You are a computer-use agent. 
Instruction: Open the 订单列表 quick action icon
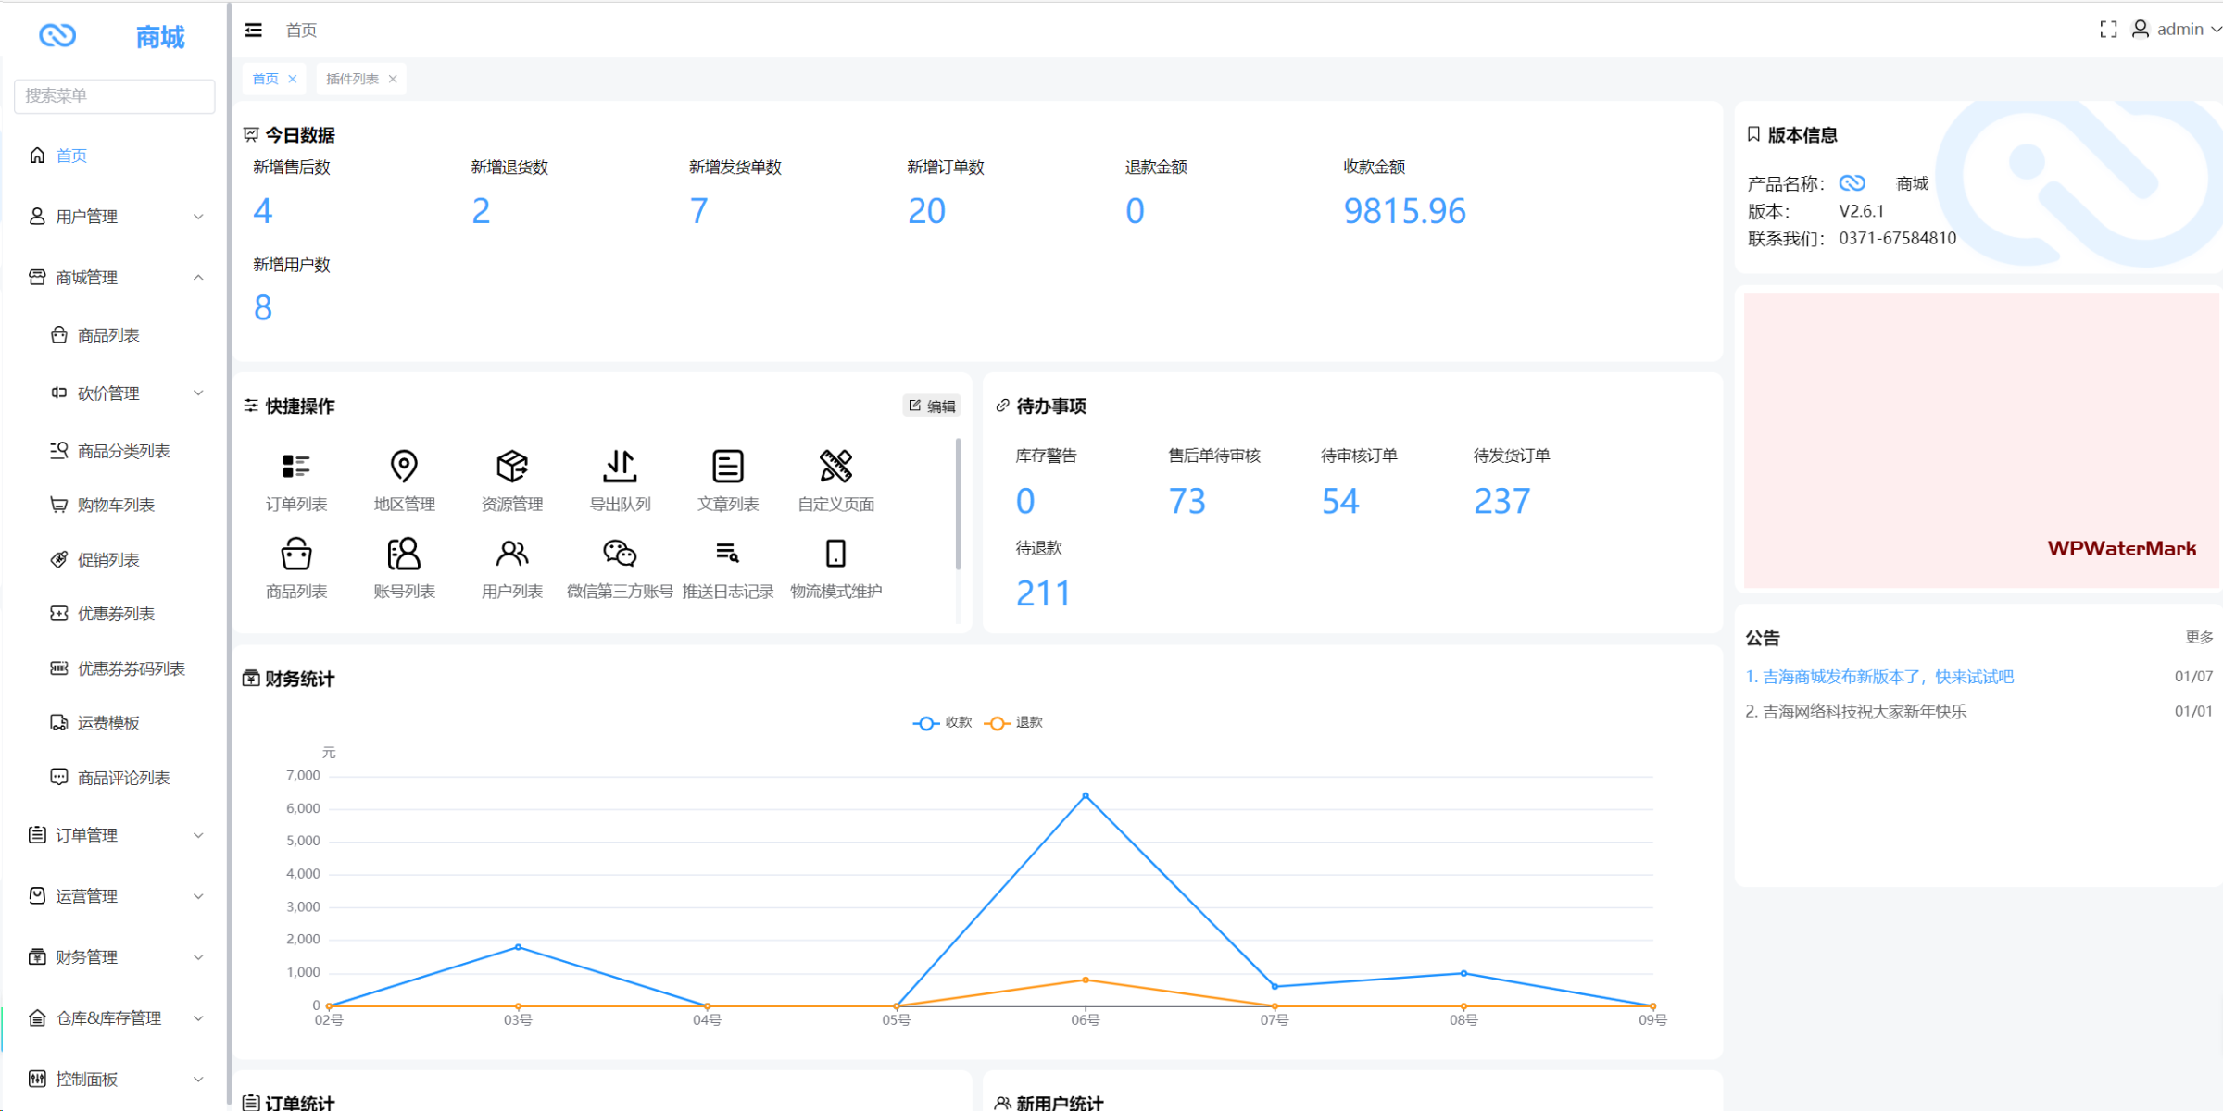tap(295, 467)
